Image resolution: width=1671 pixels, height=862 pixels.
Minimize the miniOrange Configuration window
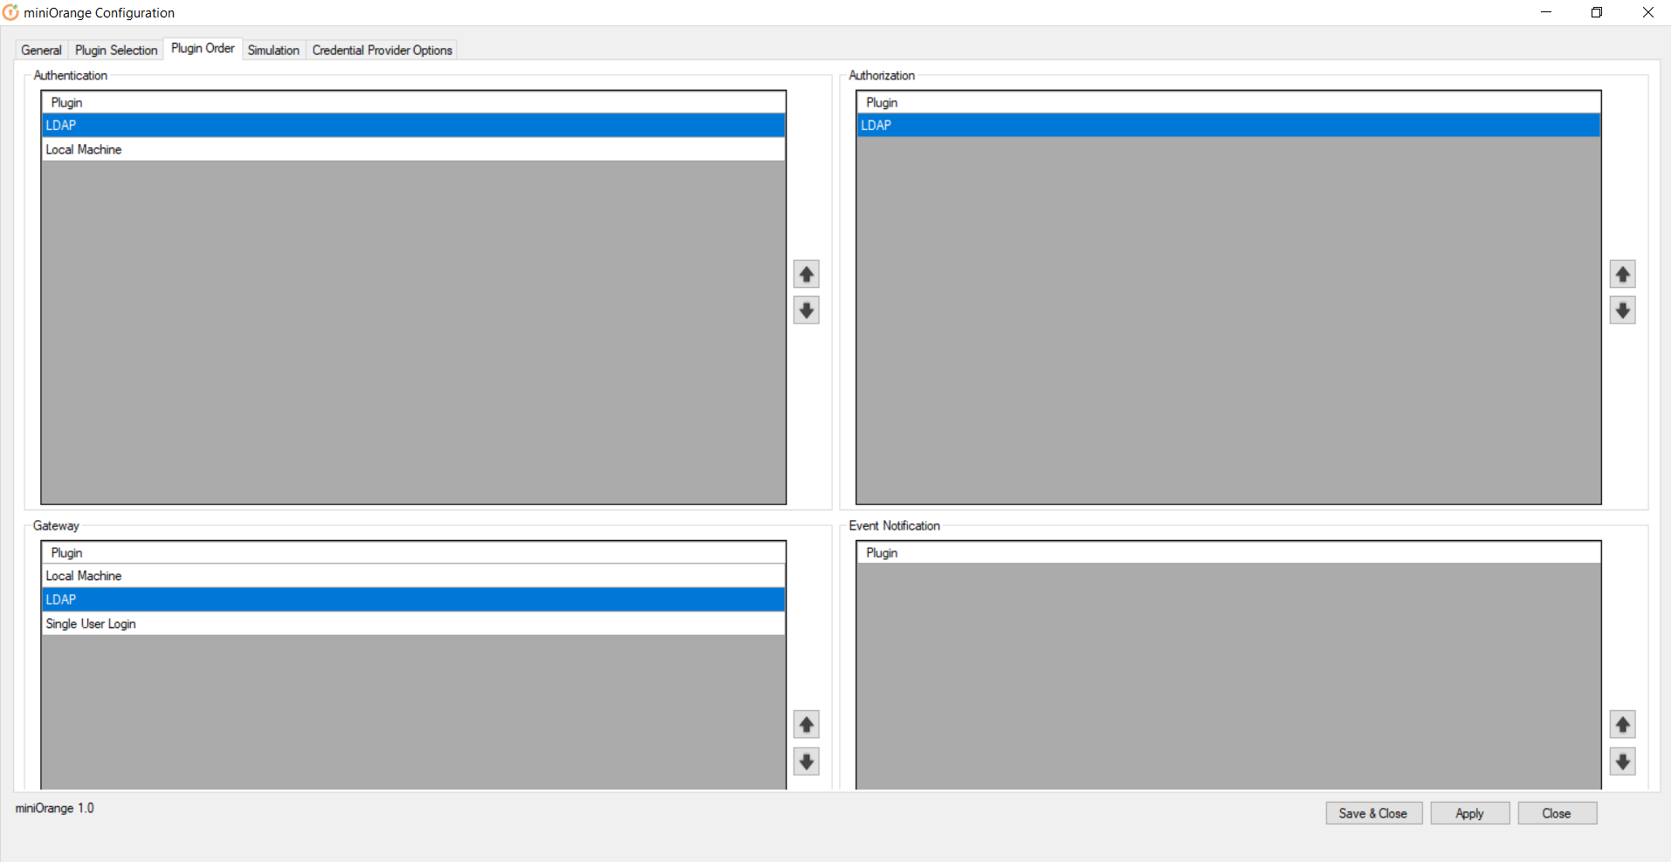(1546, 12)
